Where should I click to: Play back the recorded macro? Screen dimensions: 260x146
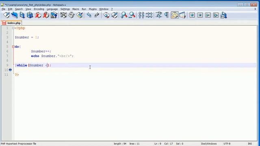(x=208, y=15)
